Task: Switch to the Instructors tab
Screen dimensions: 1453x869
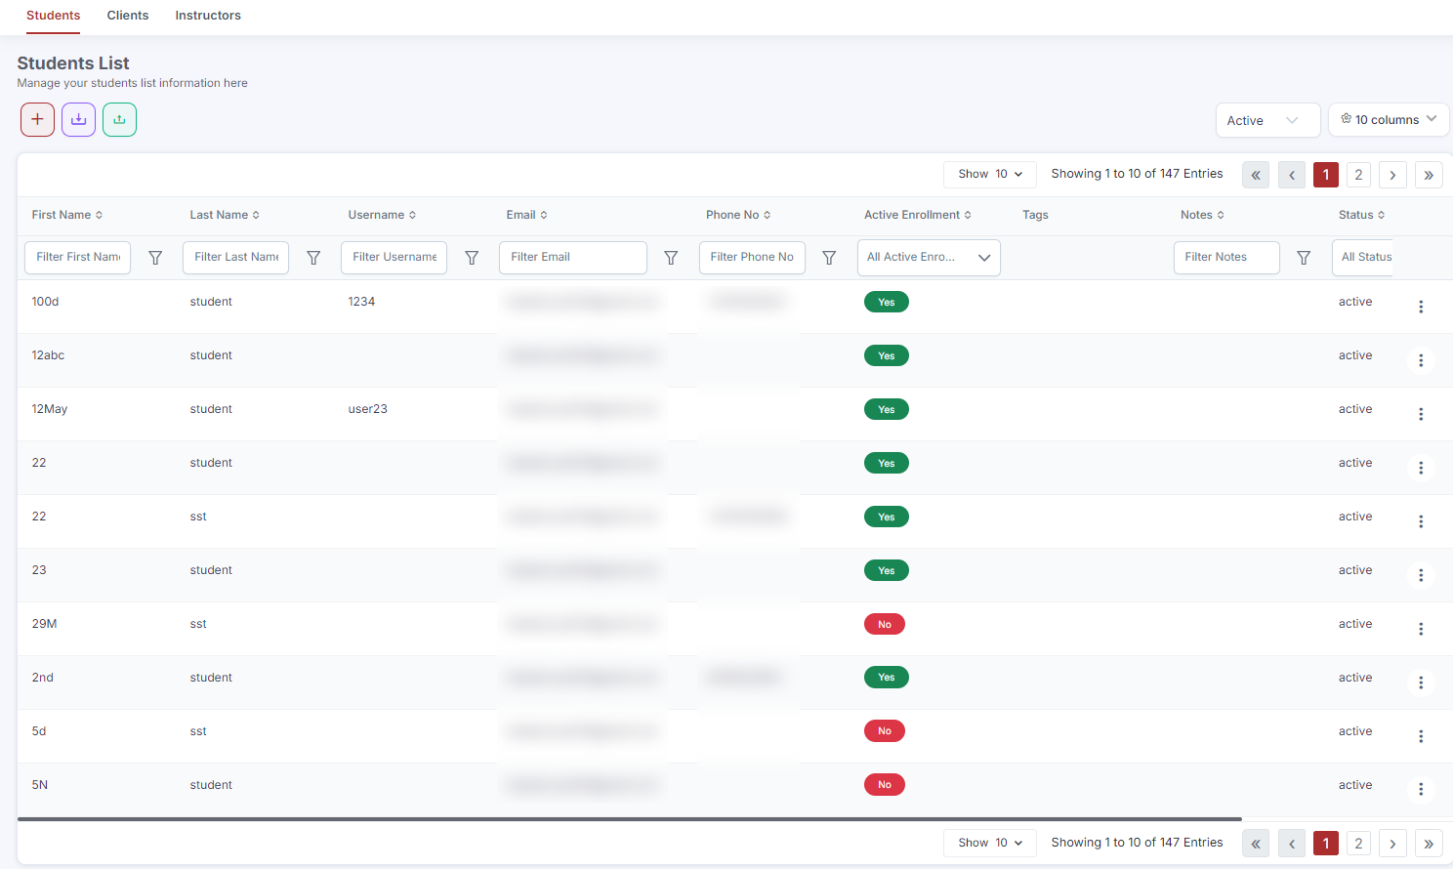Action: coord(208,16)
